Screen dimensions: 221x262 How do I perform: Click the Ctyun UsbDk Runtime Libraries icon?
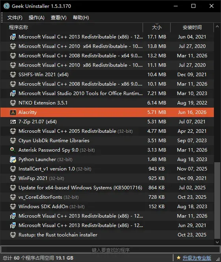[x=13, y=141]
